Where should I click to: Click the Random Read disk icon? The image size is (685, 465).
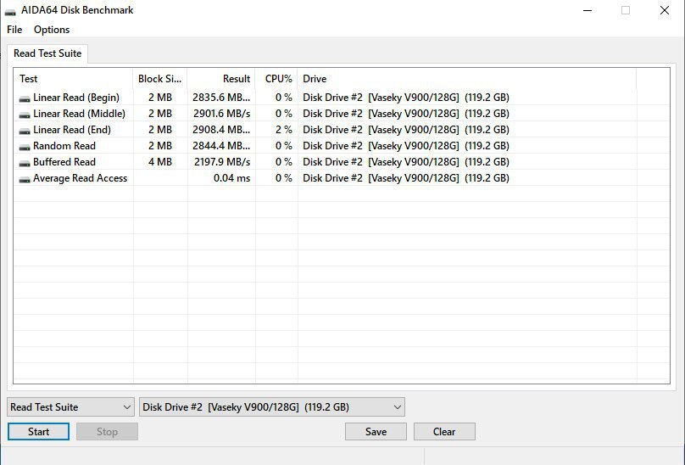pyautogui.click(x=25, y=148)
